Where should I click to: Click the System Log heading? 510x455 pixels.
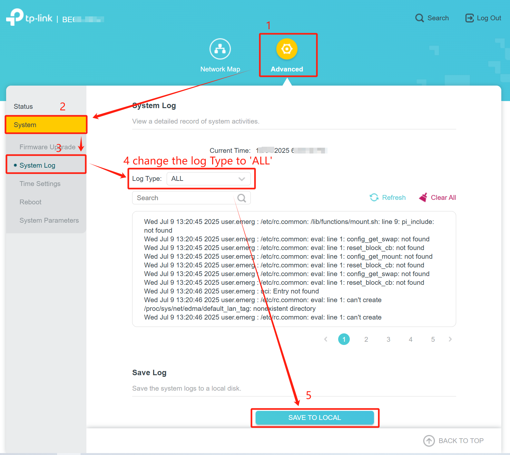(x=154, y=106)
